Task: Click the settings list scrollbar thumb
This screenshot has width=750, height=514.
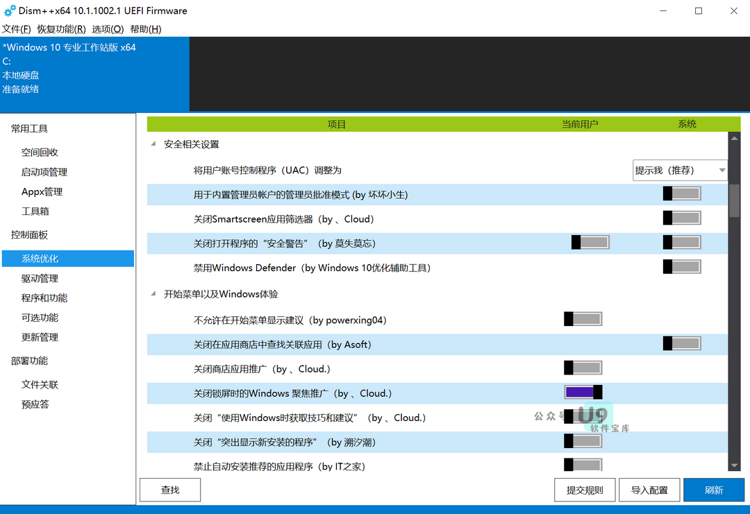Action: (x=734, y=200)
